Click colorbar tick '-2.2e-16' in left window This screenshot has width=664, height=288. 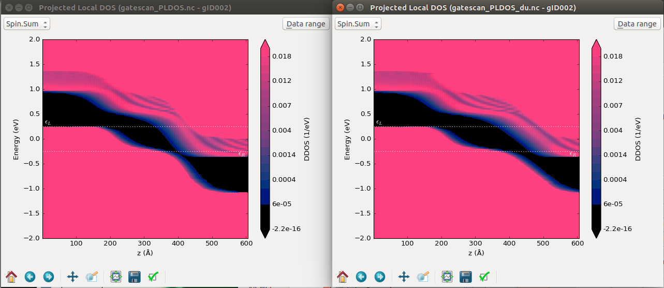click(x=287, y=228)
